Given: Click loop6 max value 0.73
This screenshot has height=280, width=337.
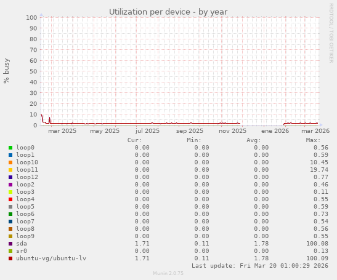Looking at the screenshot, I should (x=321, y=214).
